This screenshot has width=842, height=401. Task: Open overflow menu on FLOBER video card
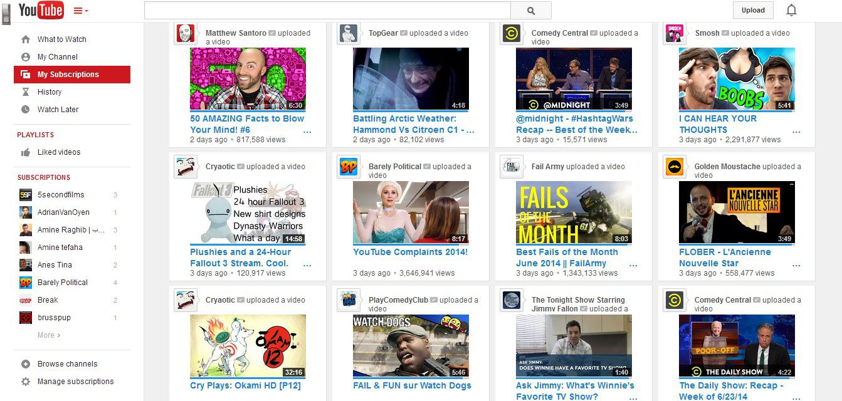pos(796,266)
